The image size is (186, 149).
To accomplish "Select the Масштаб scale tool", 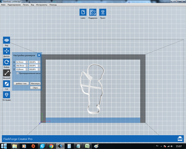I will (x=7, y=73).
